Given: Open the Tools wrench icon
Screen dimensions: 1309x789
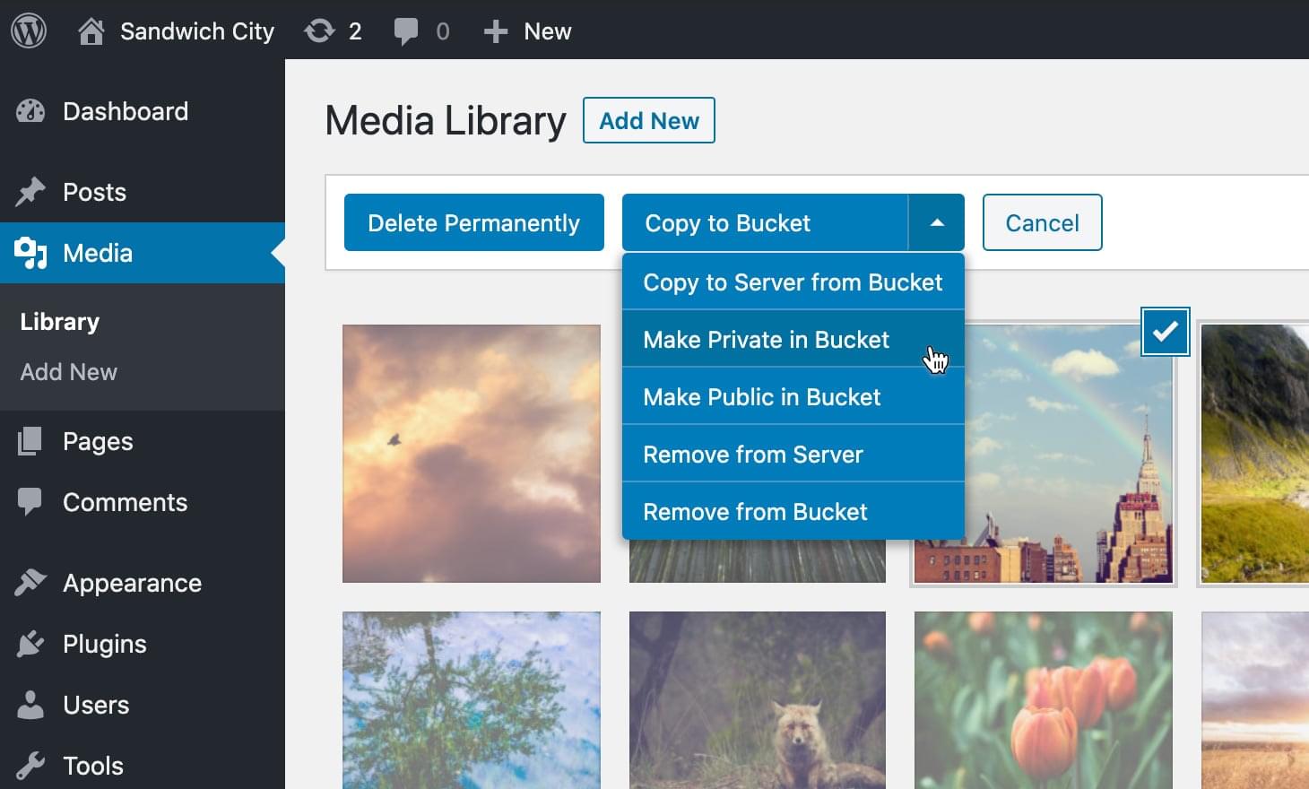Looking at the screenshot, I should click(30, 766).
